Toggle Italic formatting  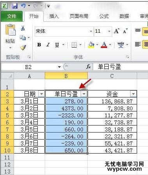tap(48, 45)
